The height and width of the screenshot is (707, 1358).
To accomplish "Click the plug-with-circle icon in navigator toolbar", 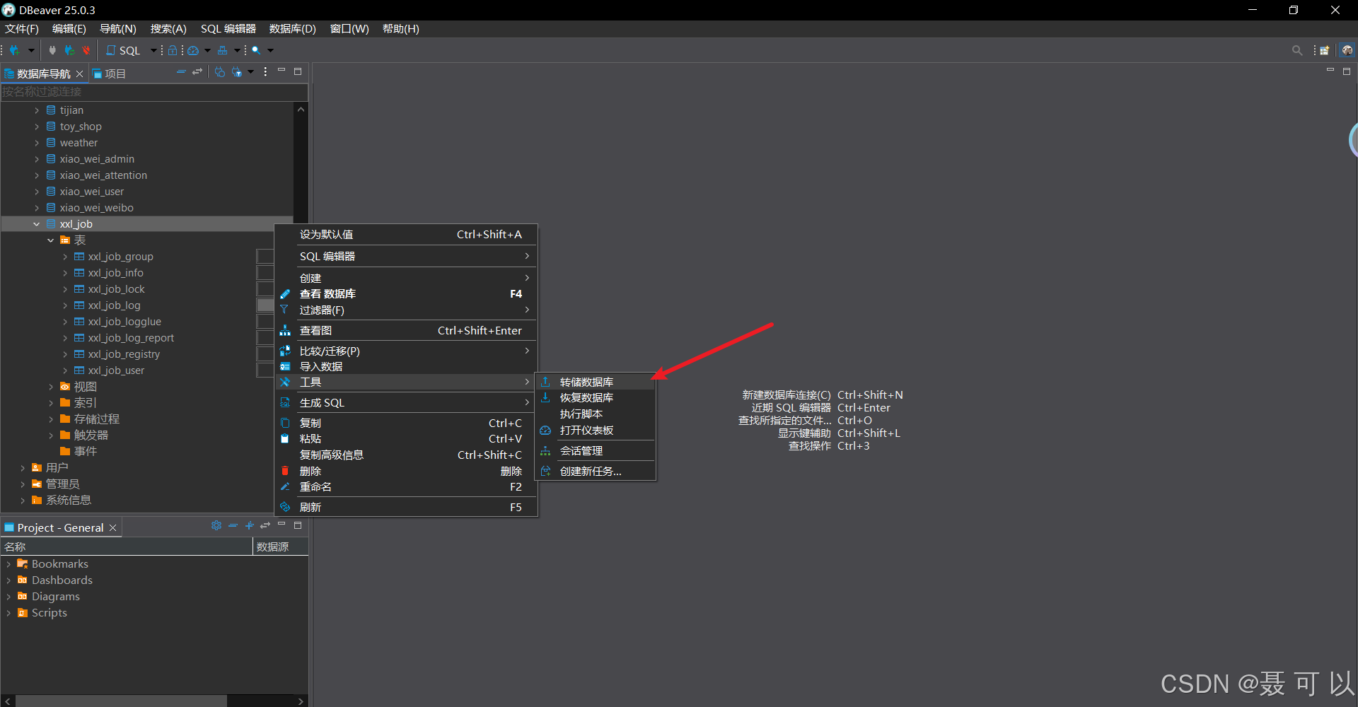I will (220, 72).
